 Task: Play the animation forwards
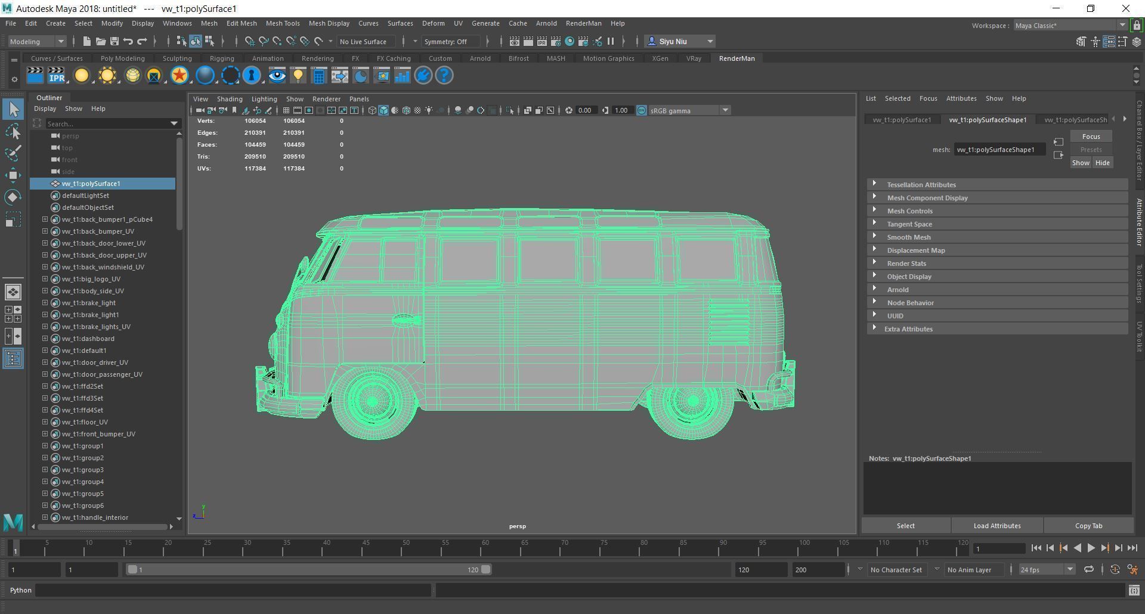coord(1091,548)
